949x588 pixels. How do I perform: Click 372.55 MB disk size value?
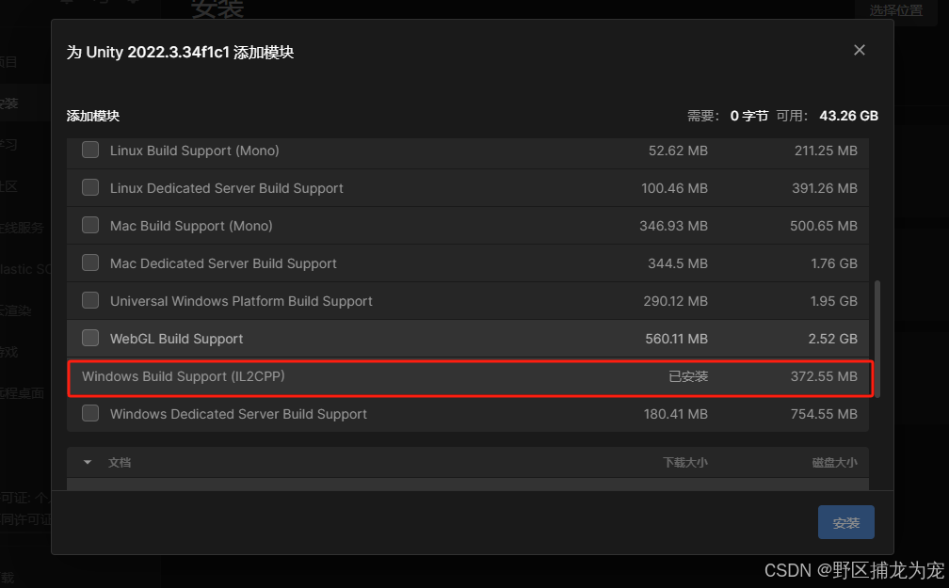tap(824, 376)
